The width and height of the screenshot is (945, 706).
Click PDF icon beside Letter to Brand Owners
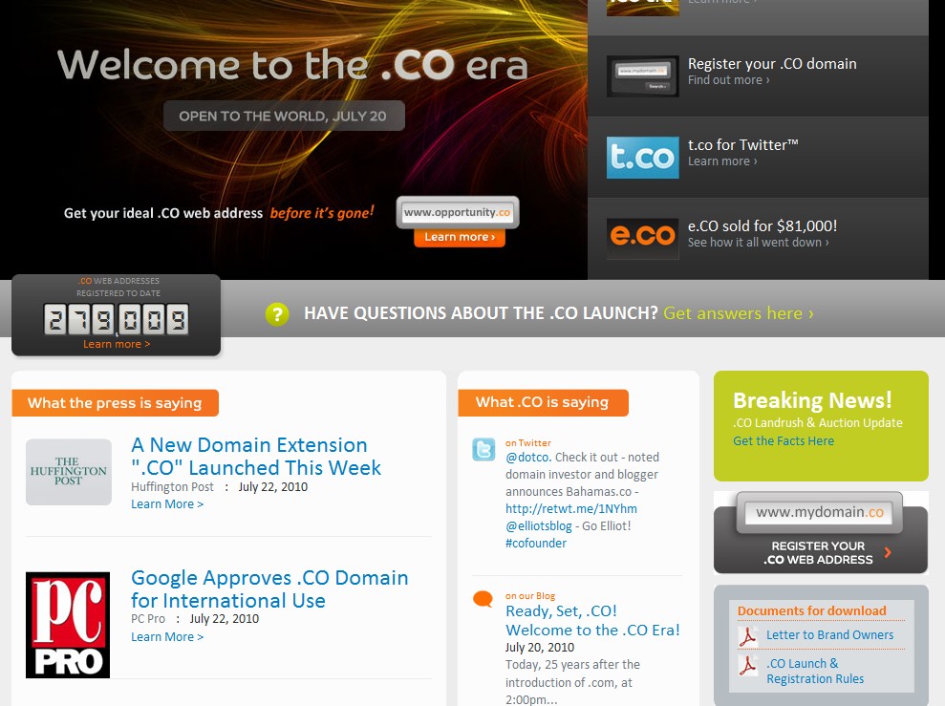click(748, 635)
